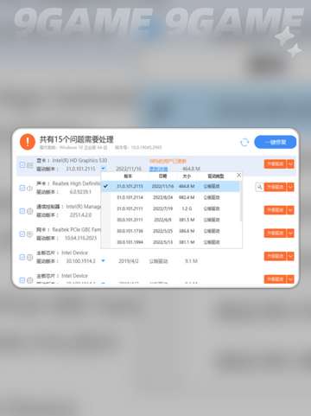Screen dimensions: 311x416
Task: Click the 通信控制器 driver version 2251.4.2.0
Action: [x=80, y=214]
